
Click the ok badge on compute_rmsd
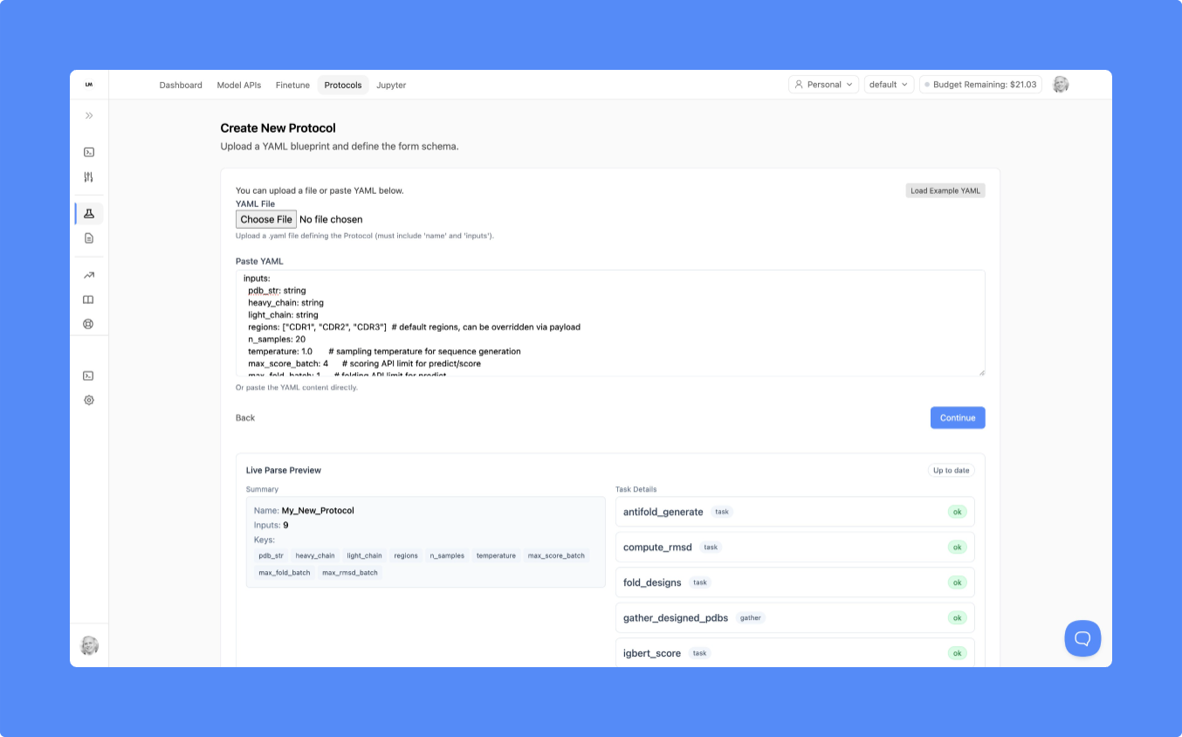click(957, 548)
